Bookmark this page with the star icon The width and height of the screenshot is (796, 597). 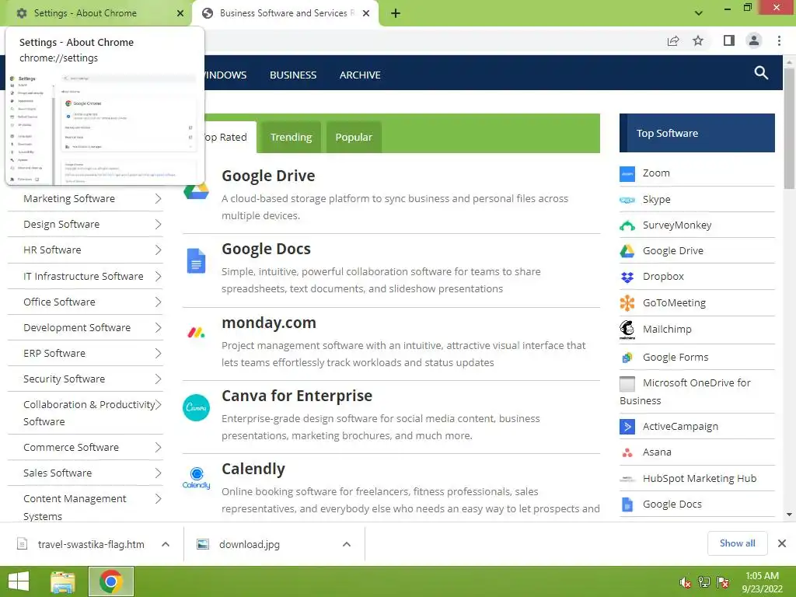[698, 40]
